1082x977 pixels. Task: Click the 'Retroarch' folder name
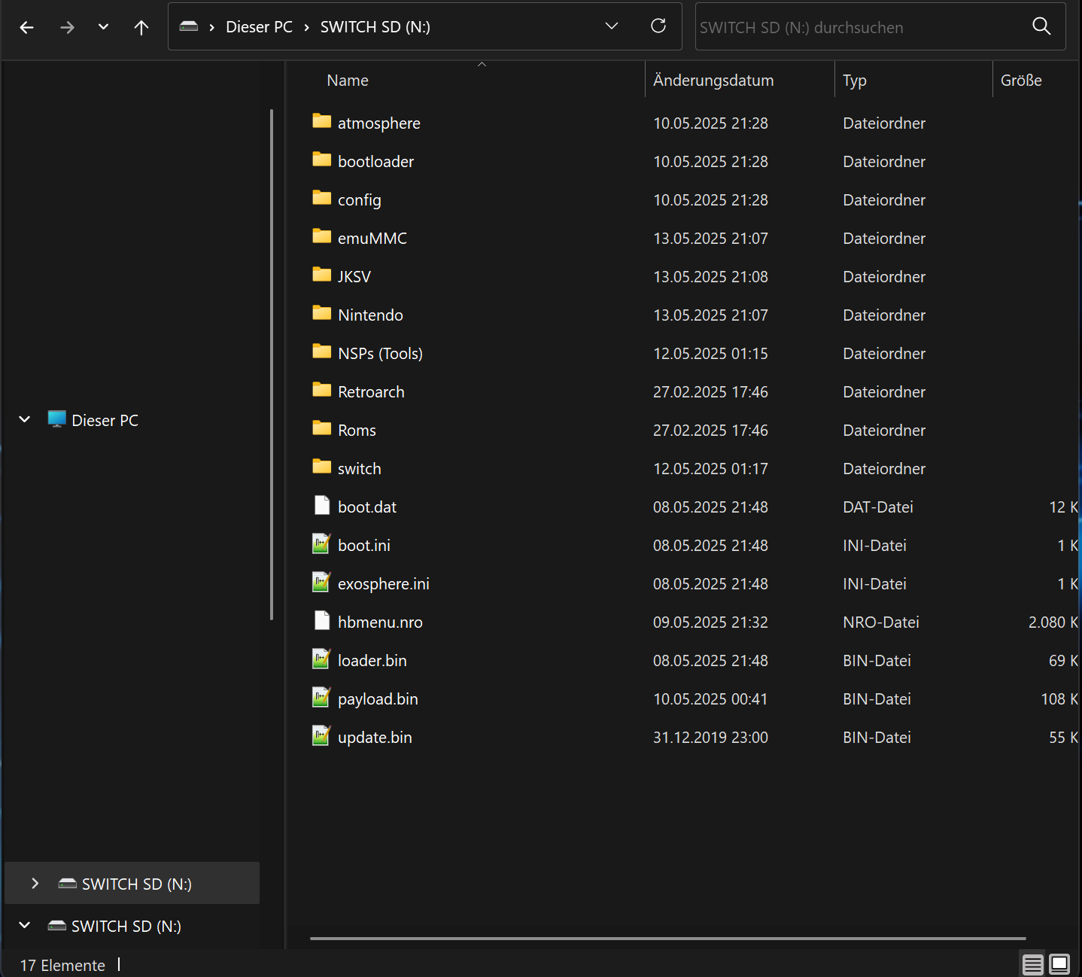[x=371, y=392]
